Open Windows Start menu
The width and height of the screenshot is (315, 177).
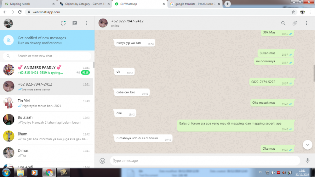click(6, 172)
